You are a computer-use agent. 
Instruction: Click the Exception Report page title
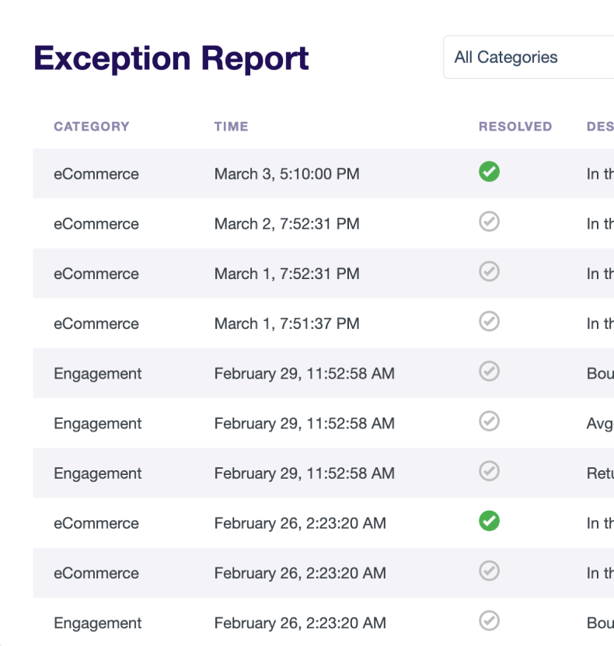click(171, 58)
